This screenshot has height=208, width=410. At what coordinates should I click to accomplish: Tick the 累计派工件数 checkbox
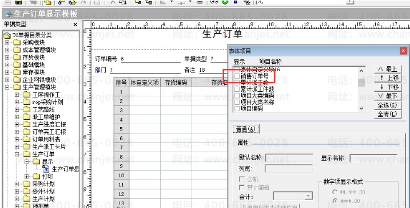237,89
